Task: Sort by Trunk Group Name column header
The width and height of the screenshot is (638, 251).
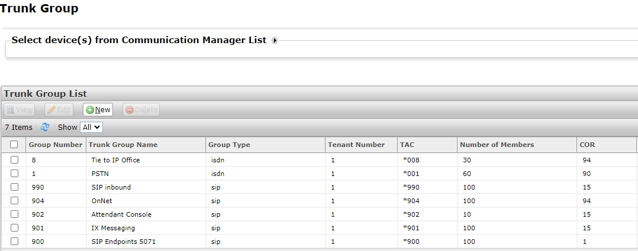Action: coord(123,145)
